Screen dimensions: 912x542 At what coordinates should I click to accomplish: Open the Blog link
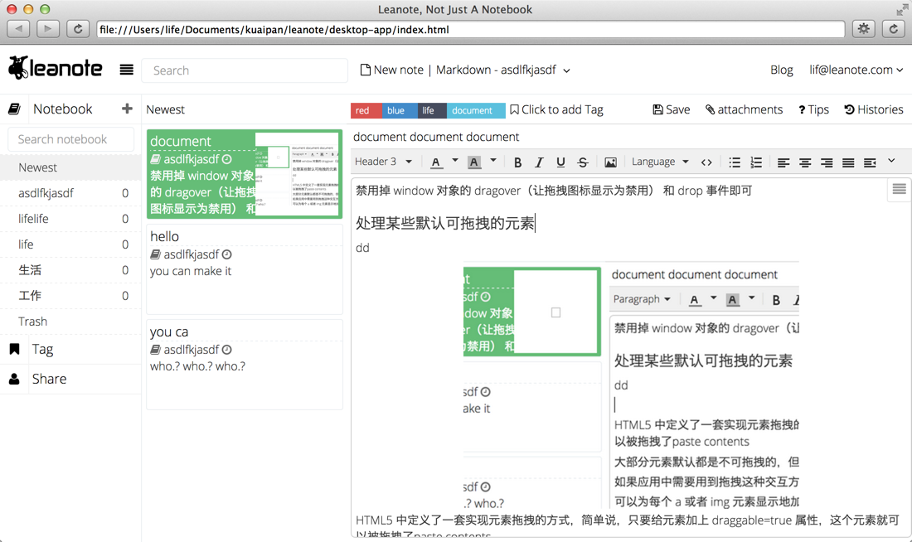click(x=781, y=70)
